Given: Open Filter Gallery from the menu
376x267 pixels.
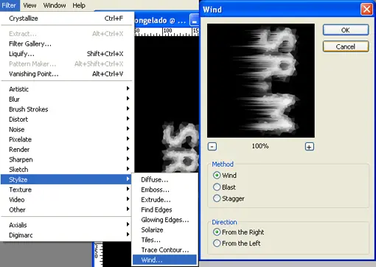Looking at the screenshot, I should pos(66,44).
